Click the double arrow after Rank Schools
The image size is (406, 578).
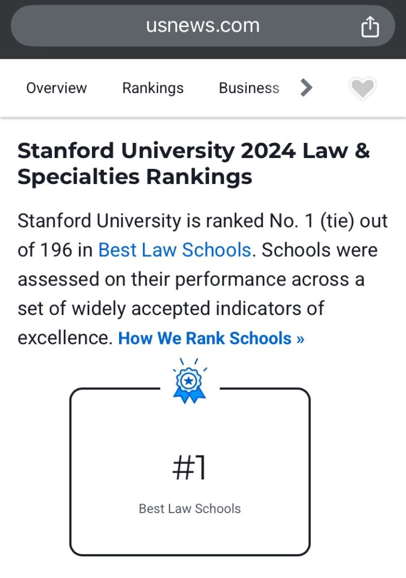[x=300, y=339]
